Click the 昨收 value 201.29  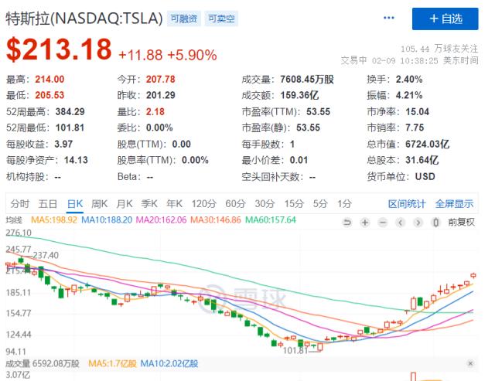coord(160,95)
